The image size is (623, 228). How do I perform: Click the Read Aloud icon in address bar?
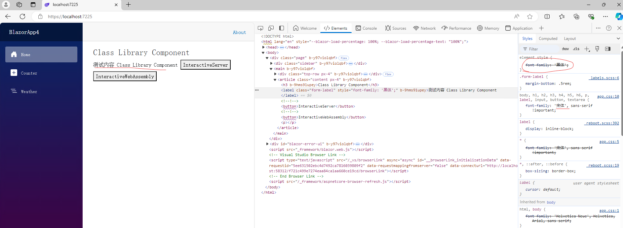click(x=517, y=16)
